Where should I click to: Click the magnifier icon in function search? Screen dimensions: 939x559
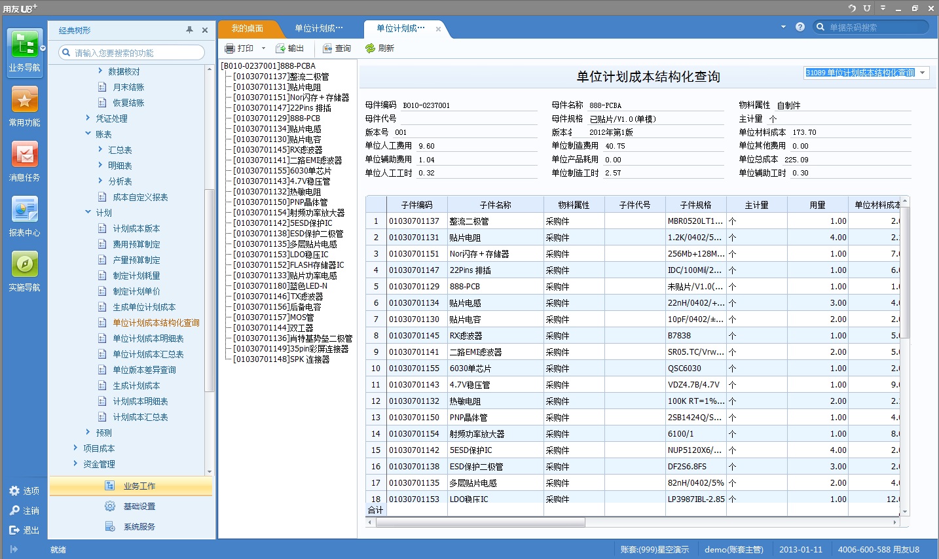point(66,52)
